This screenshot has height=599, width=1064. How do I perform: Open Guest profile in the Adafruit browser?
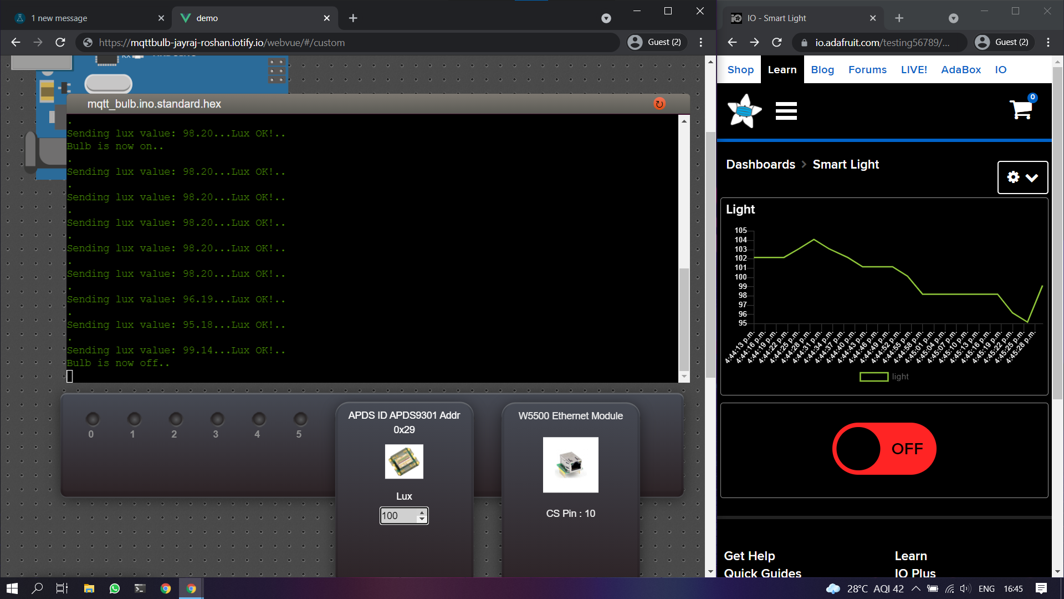(x=1004, y=42)
